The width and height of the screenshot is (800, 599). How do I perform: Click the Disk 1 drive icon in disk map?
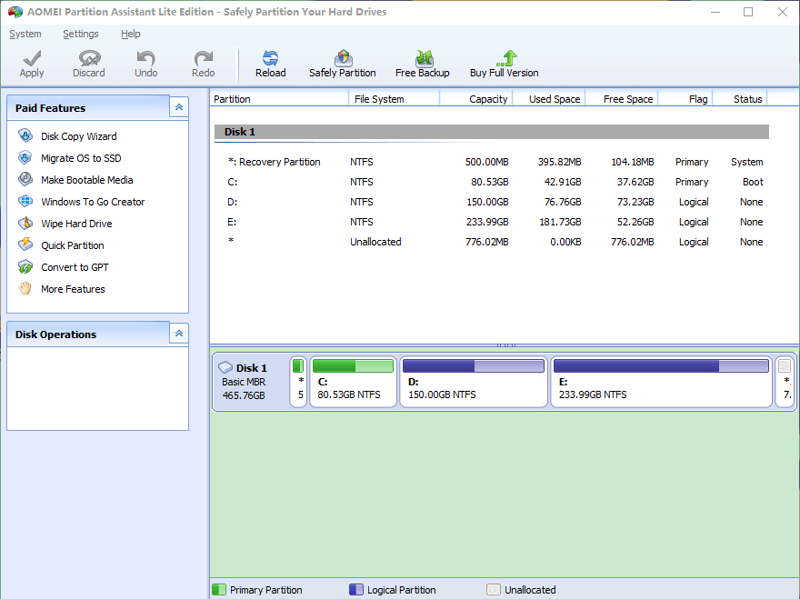click(x=225, y=367)
